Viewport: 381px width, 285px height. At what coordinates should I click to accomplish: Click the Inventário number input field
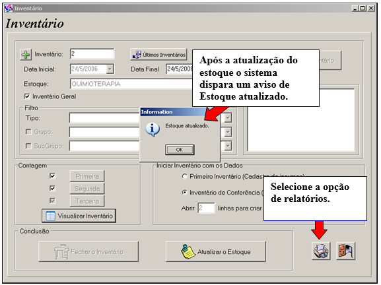(92, 53)
